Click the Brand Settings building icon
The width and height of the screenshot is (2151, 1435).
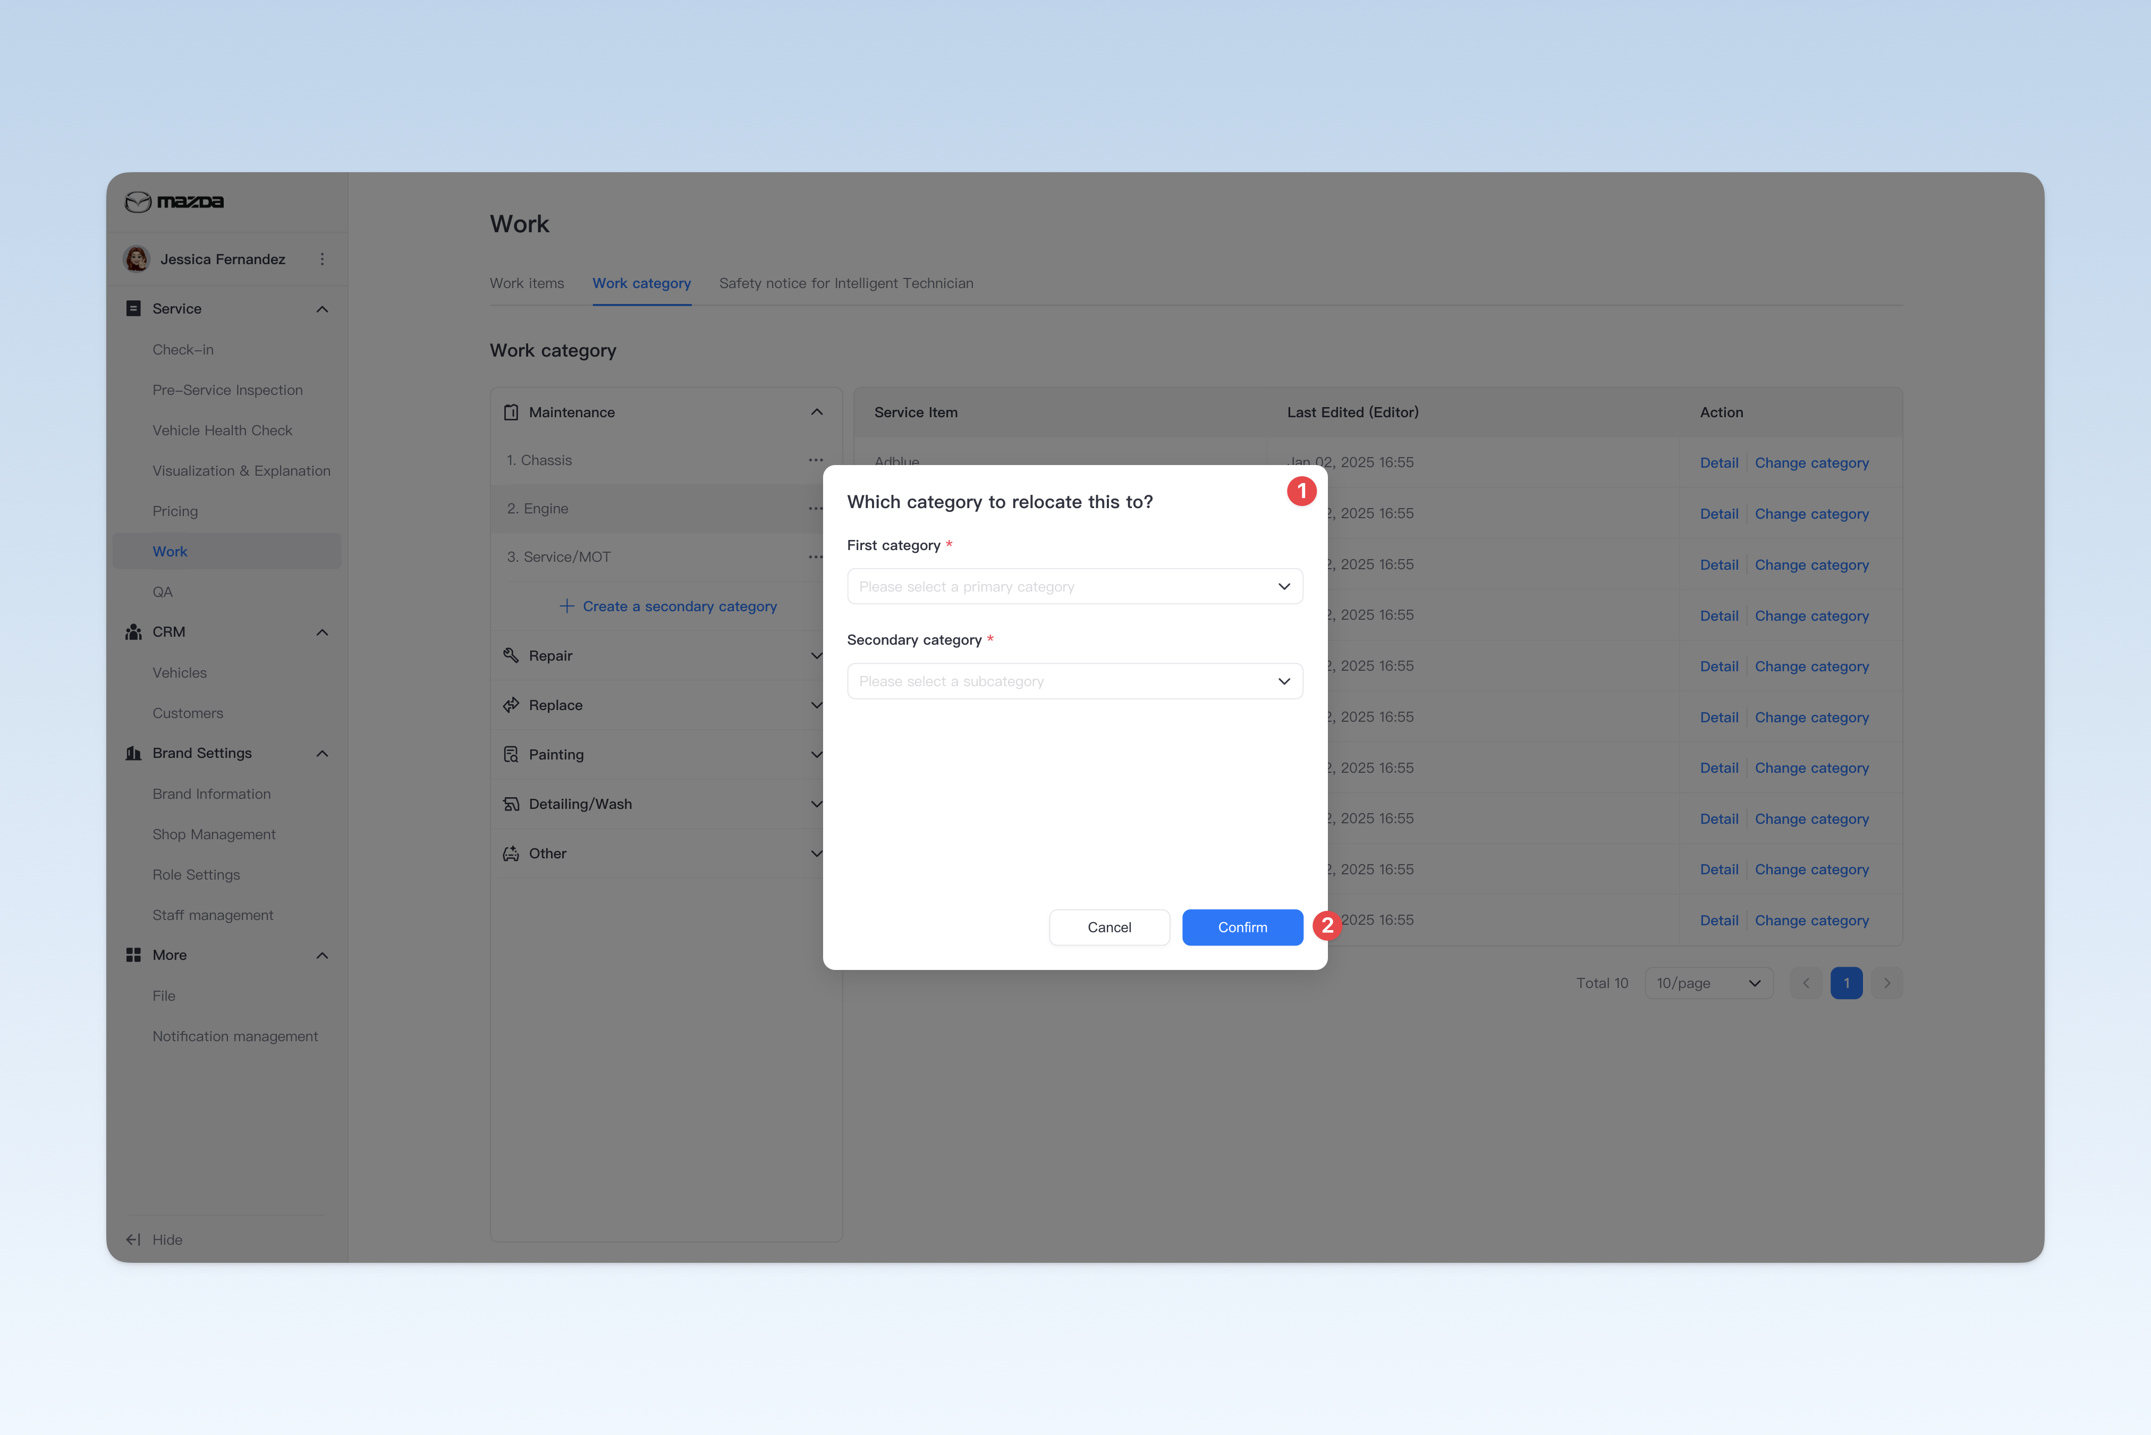133,753
